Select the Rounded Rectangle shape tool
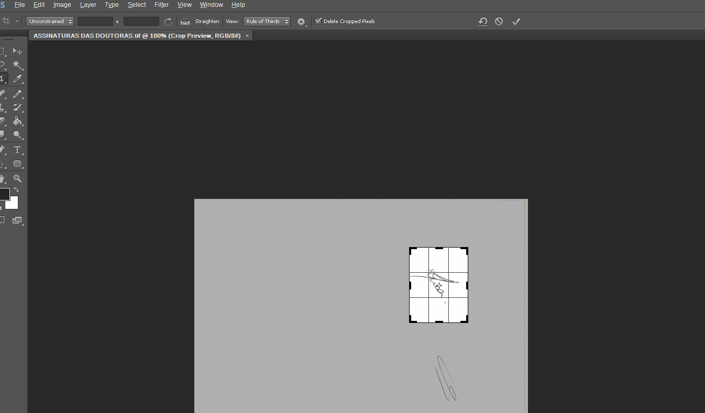 17,163
